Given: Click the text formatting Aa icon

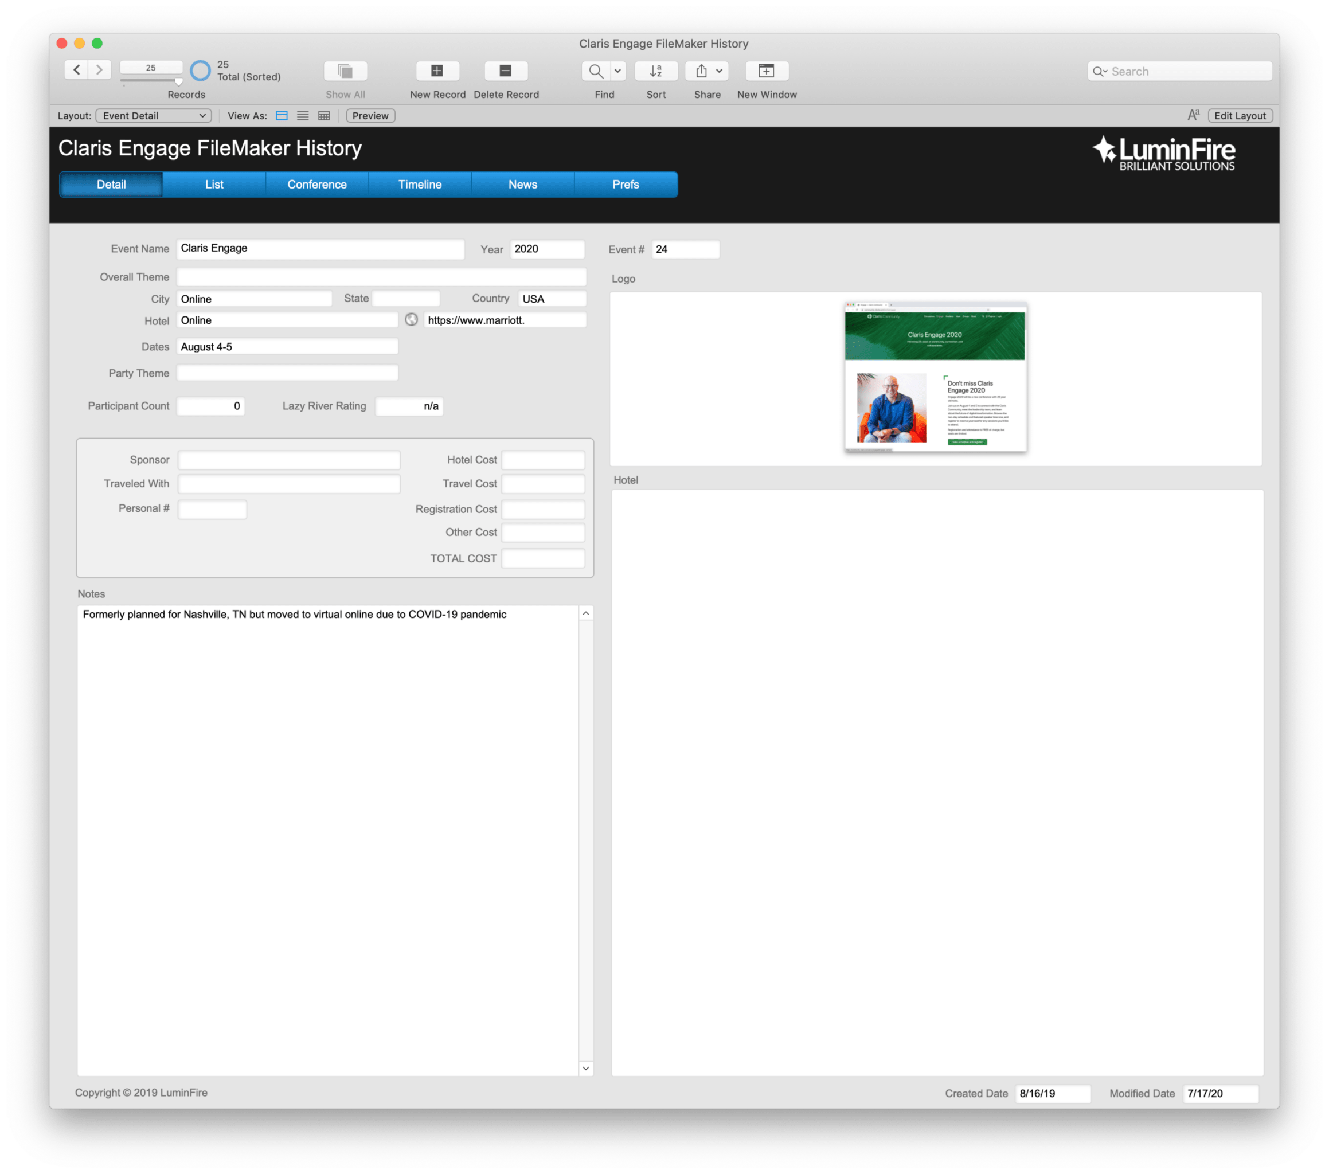Looking at the screenshot, I should pyautogui.click(x=1193, y=115).
